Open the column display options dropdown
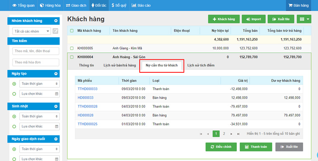The image size is (318, 161). coord(304,19)
